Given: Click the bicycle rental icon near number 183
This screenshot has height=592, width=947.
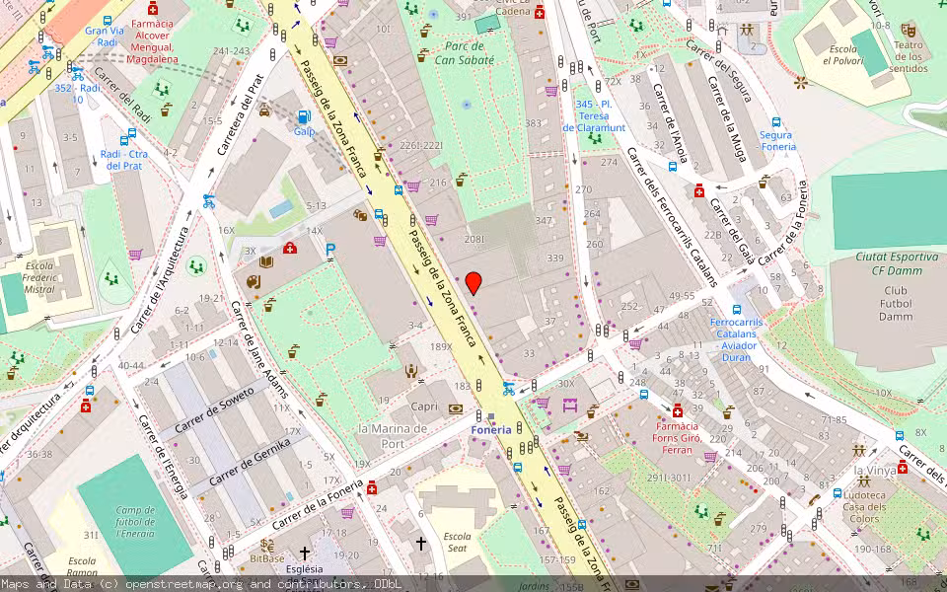Looking at the screenshot, I should point(509,389).
